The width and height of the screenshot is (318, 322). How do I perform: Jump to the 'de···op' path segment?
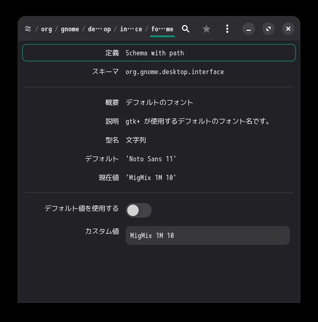[99, 29]
